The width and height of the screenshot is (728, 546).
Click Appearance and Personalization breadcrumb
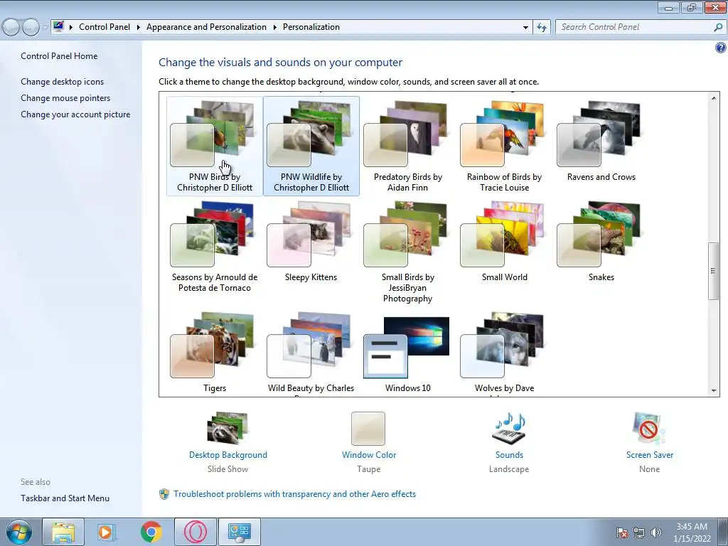(x=207, y=27)
